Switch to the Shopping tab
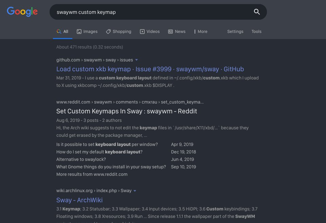Viewport: 326px width, 223px height. tap(119, 32)
